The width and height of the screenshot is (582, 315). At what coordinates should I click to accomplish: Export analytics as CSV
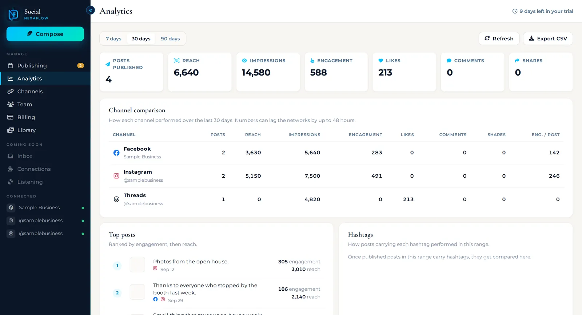click(x=548, y=39)
